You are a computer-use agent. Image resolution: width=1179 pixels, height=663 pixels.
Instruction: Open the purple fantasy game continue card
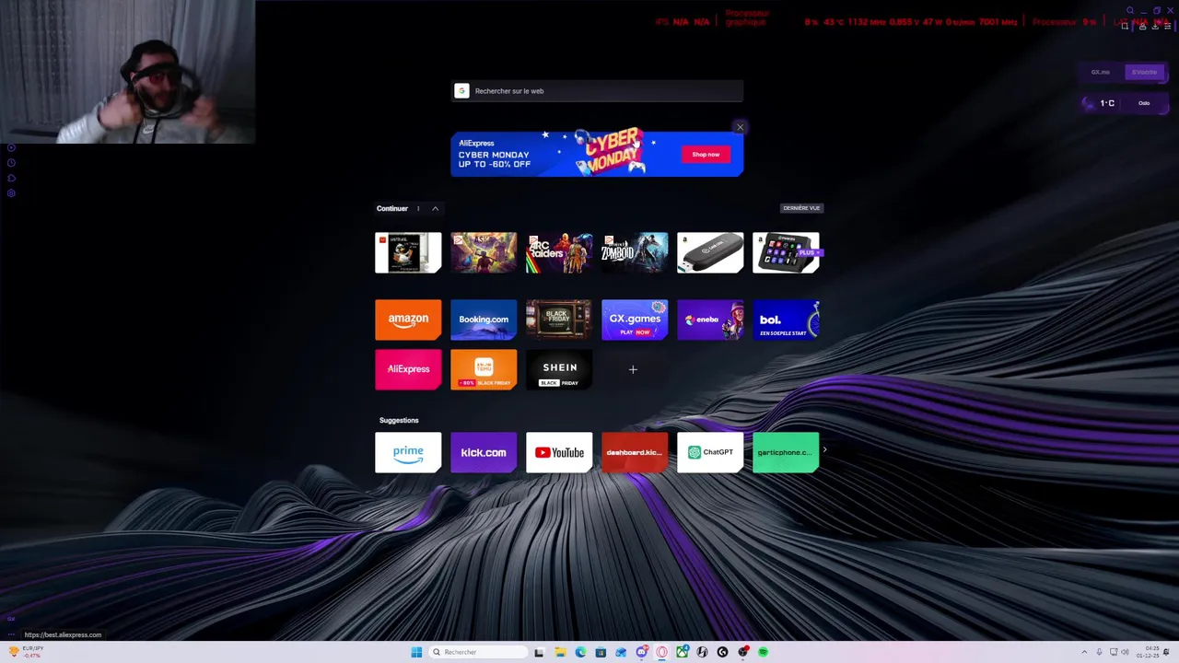point(484,253)
